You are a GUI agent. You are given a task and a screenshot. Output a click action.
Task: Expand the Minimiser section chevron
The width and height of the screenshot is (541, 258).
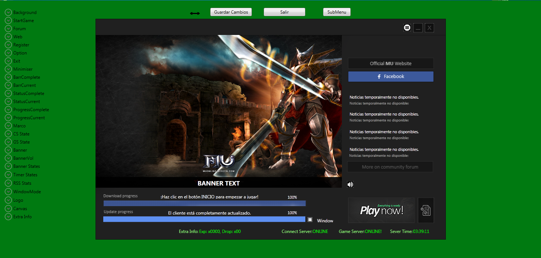pos(8,69)
